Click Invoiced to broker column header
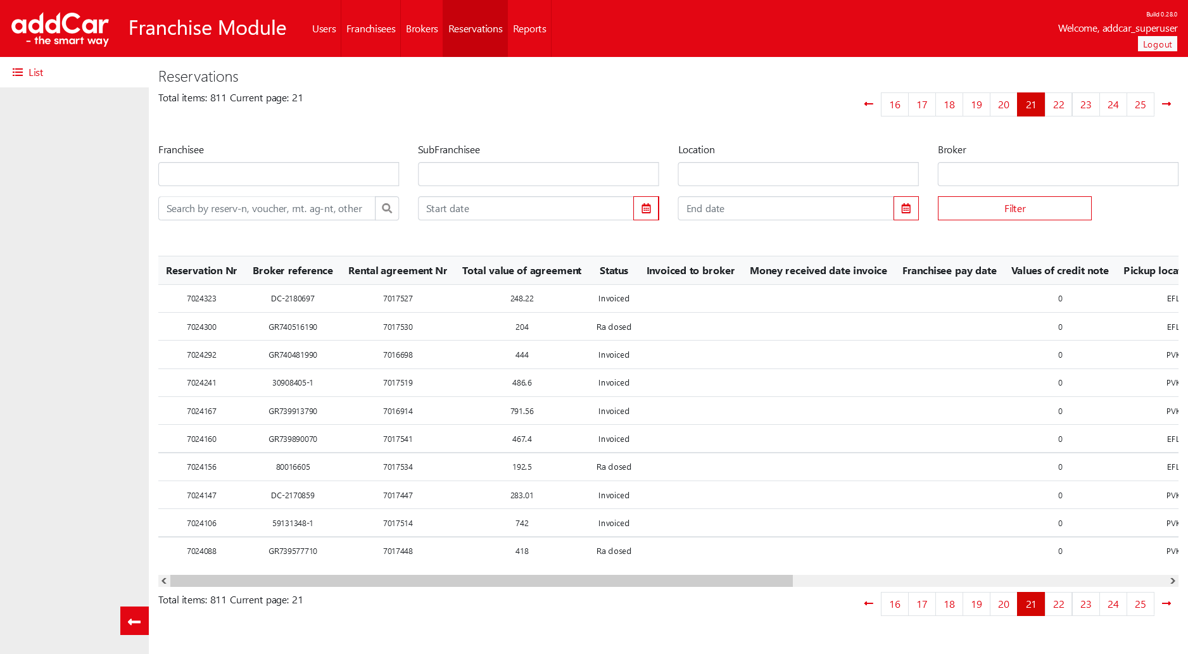This screenshot has width=1188, height=654. (x=690, y=270)
